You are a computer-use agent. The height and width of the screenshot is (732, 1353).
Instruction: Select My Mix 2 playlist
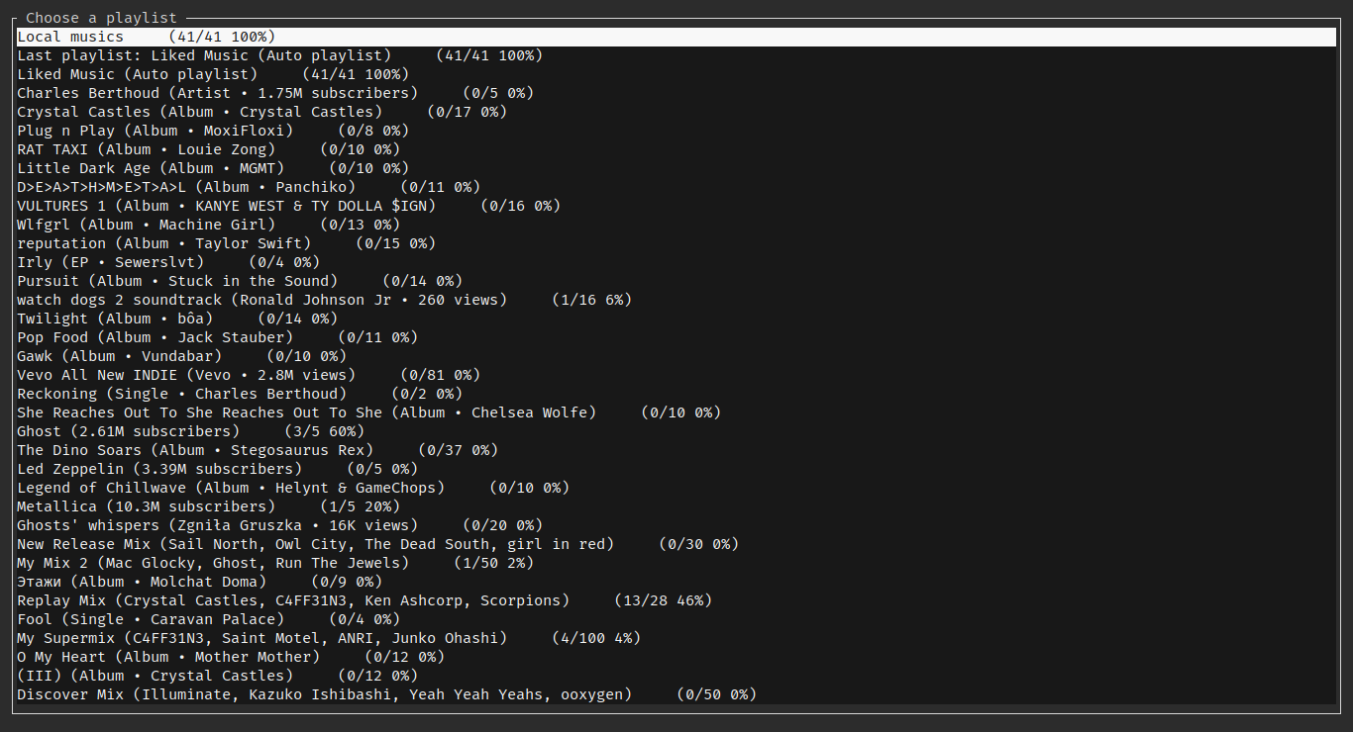676,563
